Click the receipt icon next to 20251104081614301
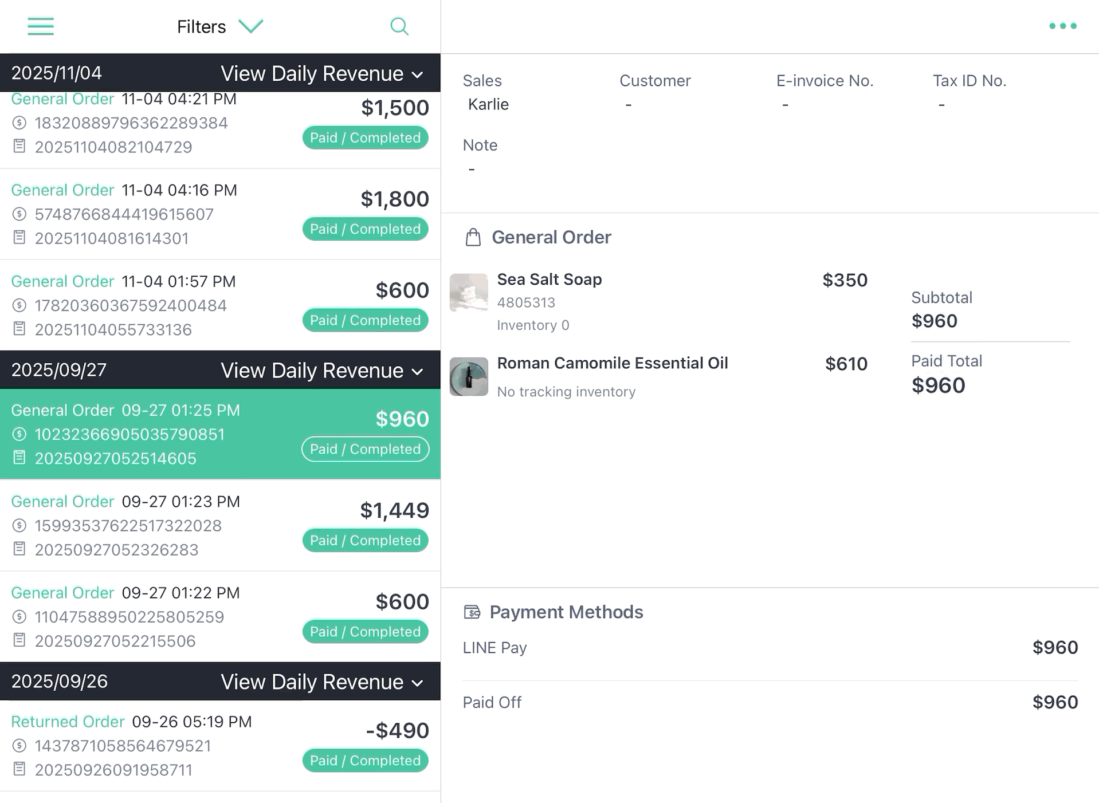Image resolution: width=1099 pixels, height=803 pixels. pos(19,238)
